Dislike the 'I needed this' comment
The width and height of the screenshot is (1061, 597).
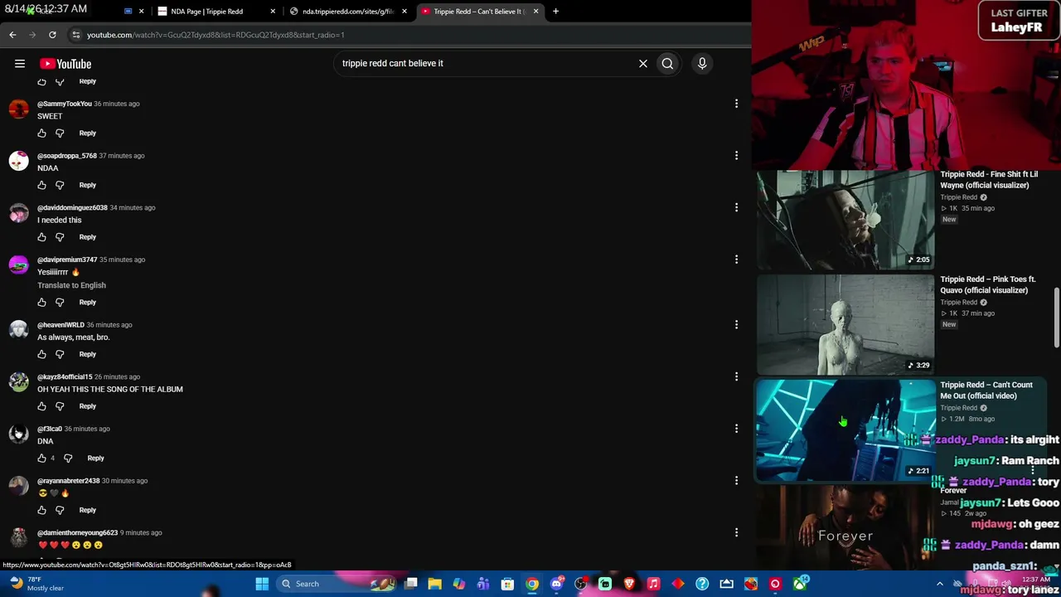(x=60, y=237)
